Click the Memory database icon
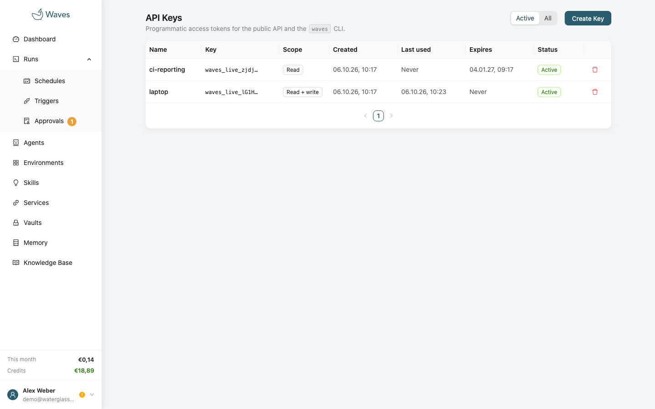655x409 pixels. tap(16, 243)
